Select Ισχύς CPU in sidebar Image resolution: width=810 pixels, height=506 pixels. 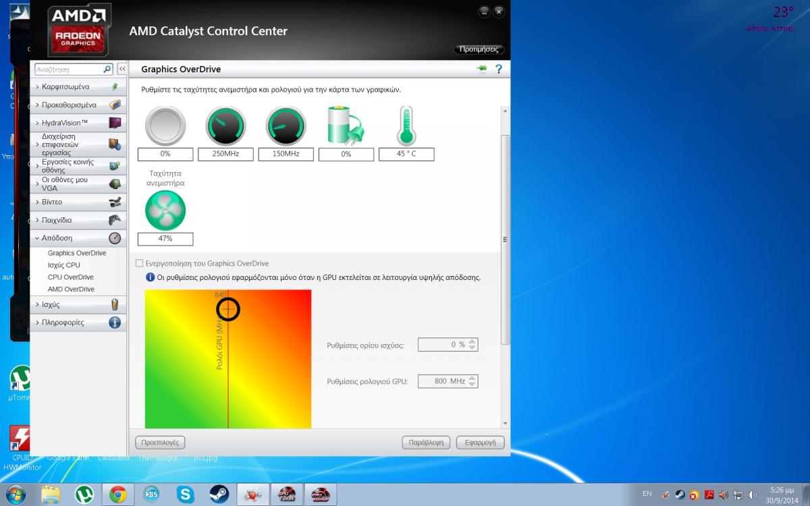64,265
